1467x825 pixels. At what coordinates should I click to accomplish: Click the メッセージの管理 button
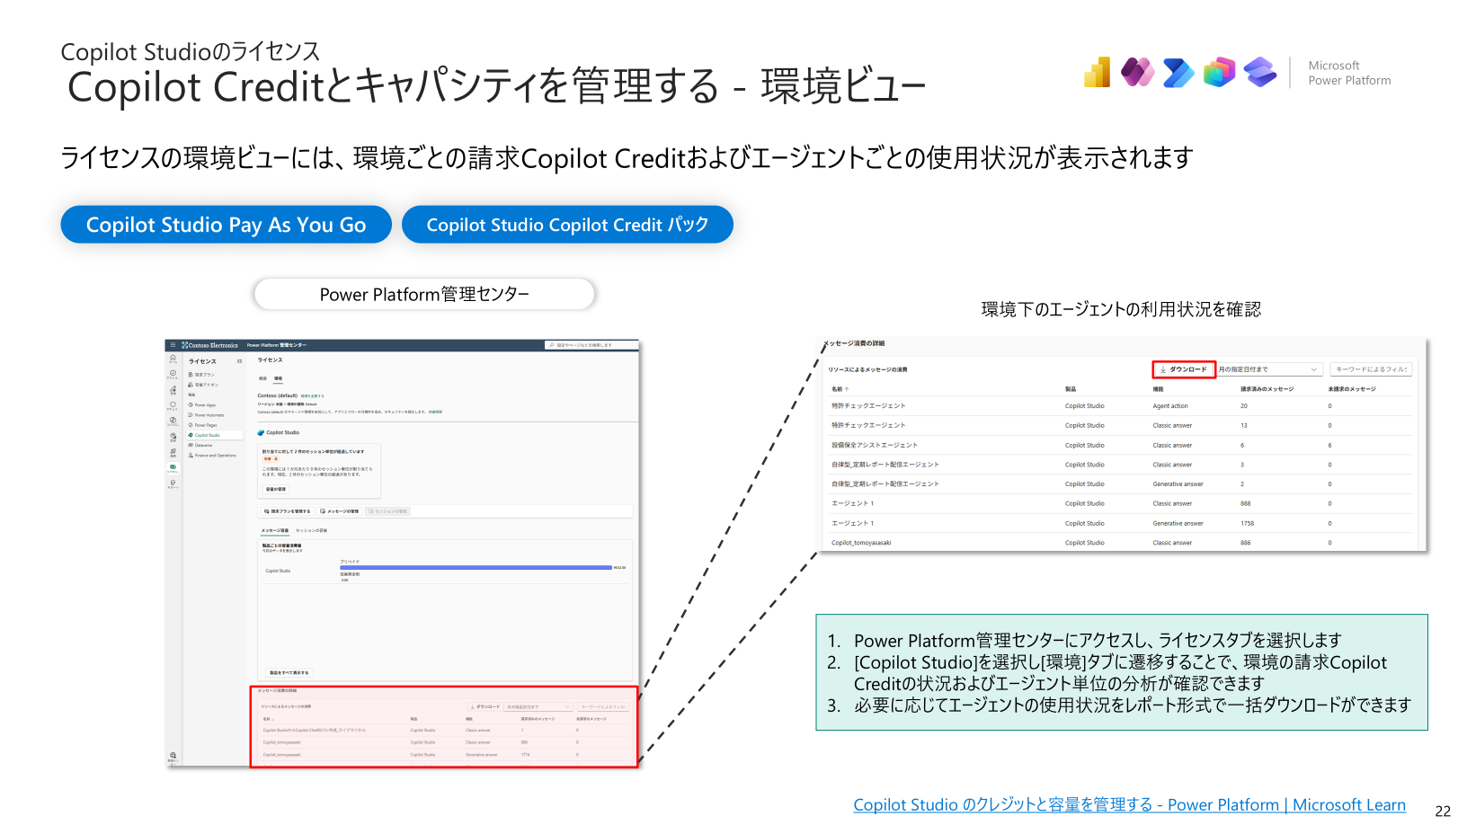pos(339,511)
